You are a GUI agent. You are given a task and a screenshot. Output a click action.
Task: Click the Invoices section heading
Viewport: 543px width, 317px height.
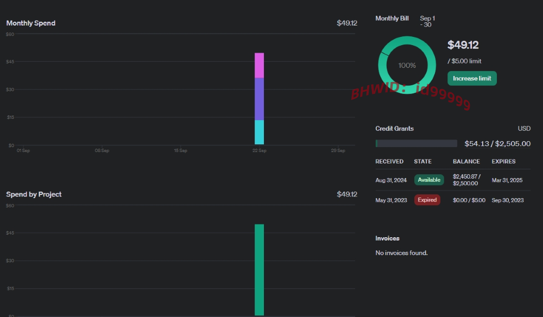point(387,238)
